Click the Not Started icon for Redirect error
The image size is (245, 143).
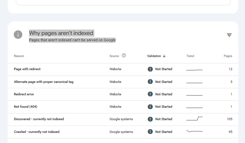[150, 94]
